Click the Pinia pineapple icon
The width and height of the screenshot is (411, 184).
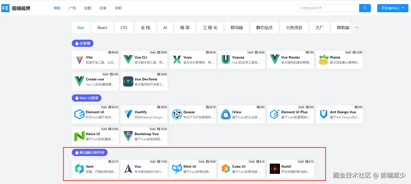[324, 60]
